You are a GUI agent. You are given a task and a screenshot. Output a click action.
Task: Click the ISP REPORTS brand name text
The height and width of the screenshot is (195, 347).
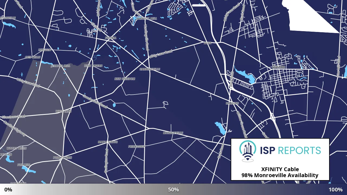coord(290,150)
